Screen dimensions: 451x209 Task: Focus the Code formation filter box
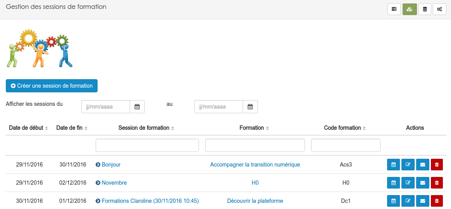click(x=346, y=145)
